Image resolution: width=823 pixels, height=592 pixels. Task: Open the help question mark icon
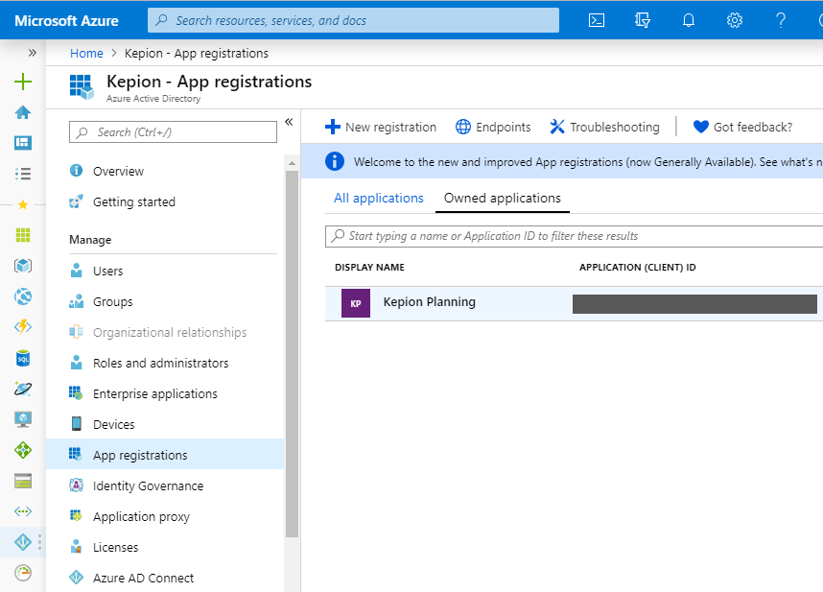coord(780,19)
